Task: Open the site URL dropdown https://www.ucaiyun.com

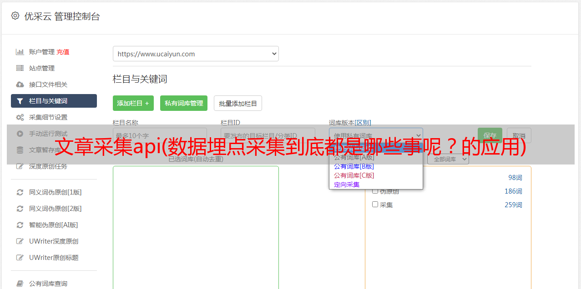Action: 196,54
